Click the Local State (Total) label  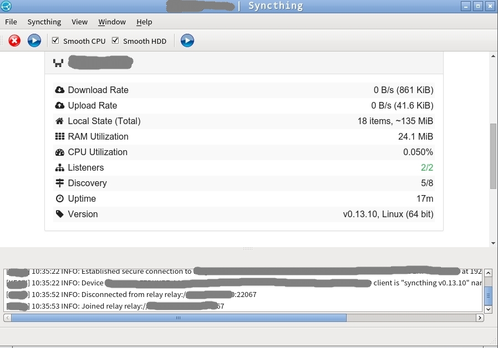(104, 121)
